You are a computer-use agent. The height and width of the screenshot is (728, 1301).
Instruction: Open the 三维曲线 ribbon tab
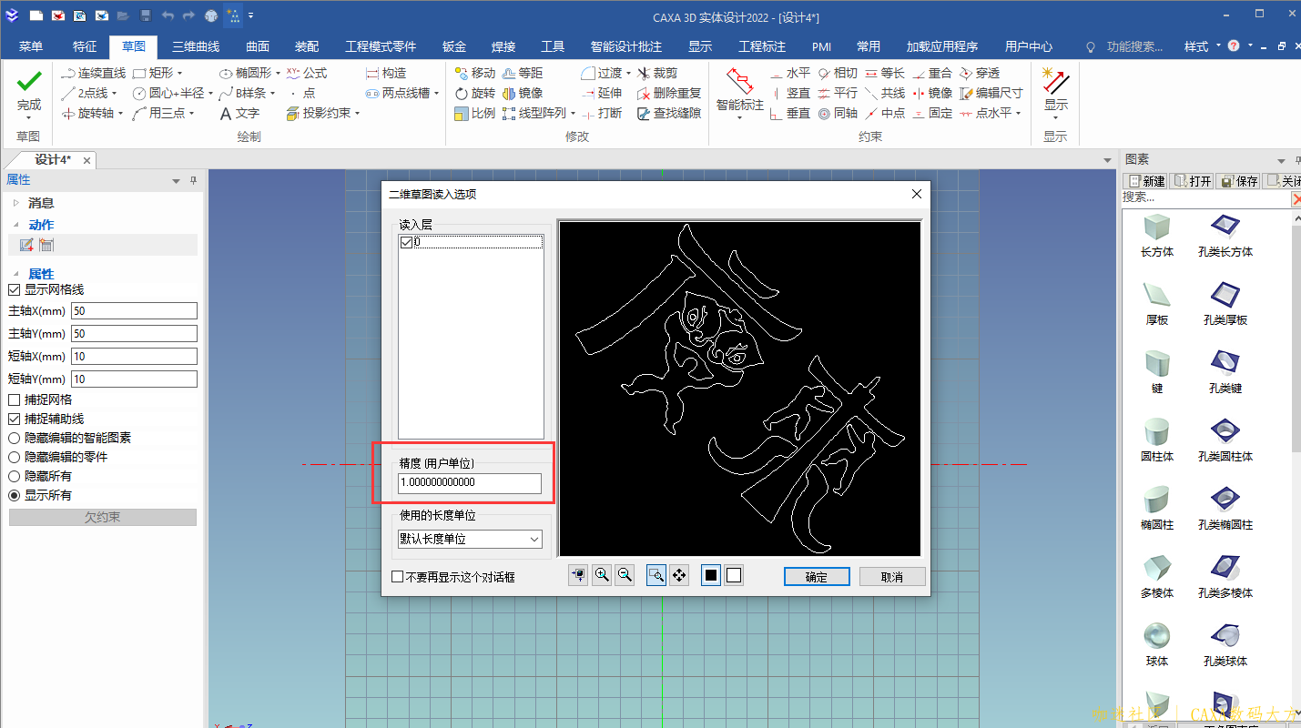tap(195, 46)
